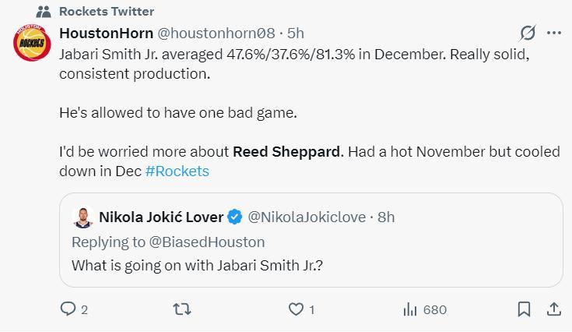The image size is (572, 332).
Task: Open the 5h post timestamp
Action: point(296,33)
